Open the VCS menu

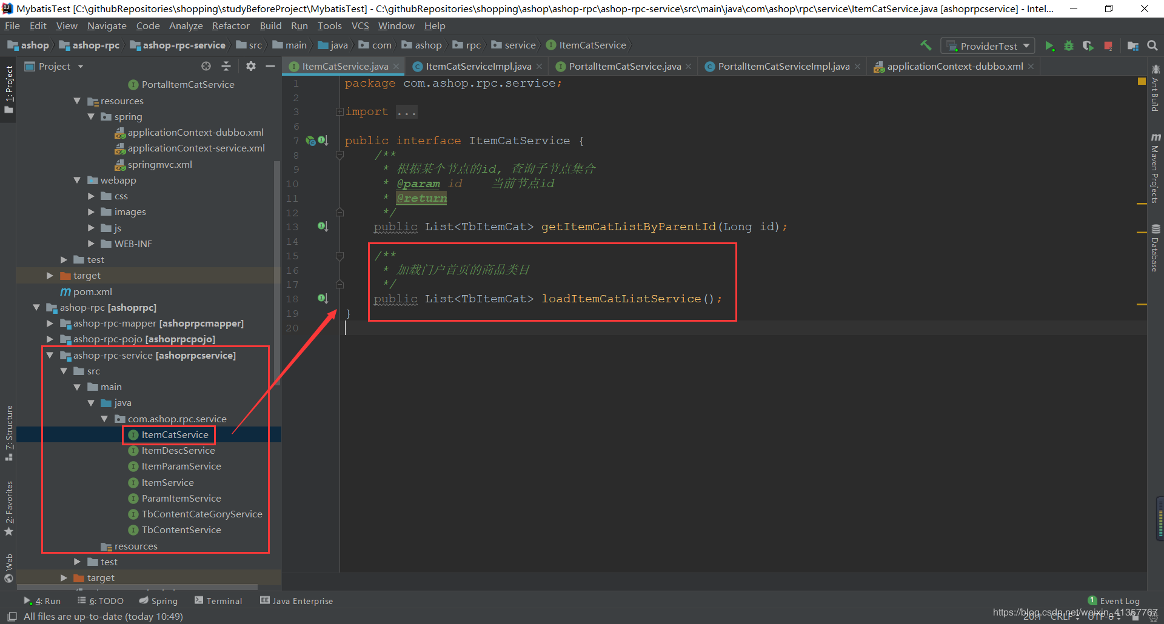360,26
